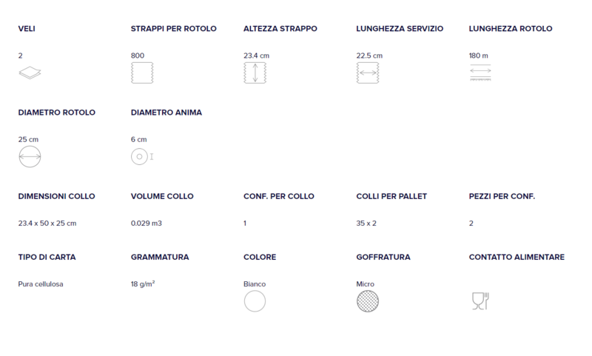Click the stacked sheets icon under VELI
The width and height of the screenshot is (592, 356).
pos(30,73)
